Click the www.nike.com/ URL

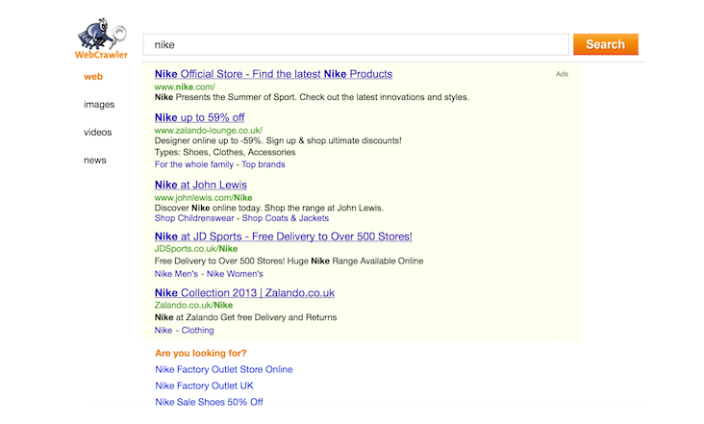point(185,87)
